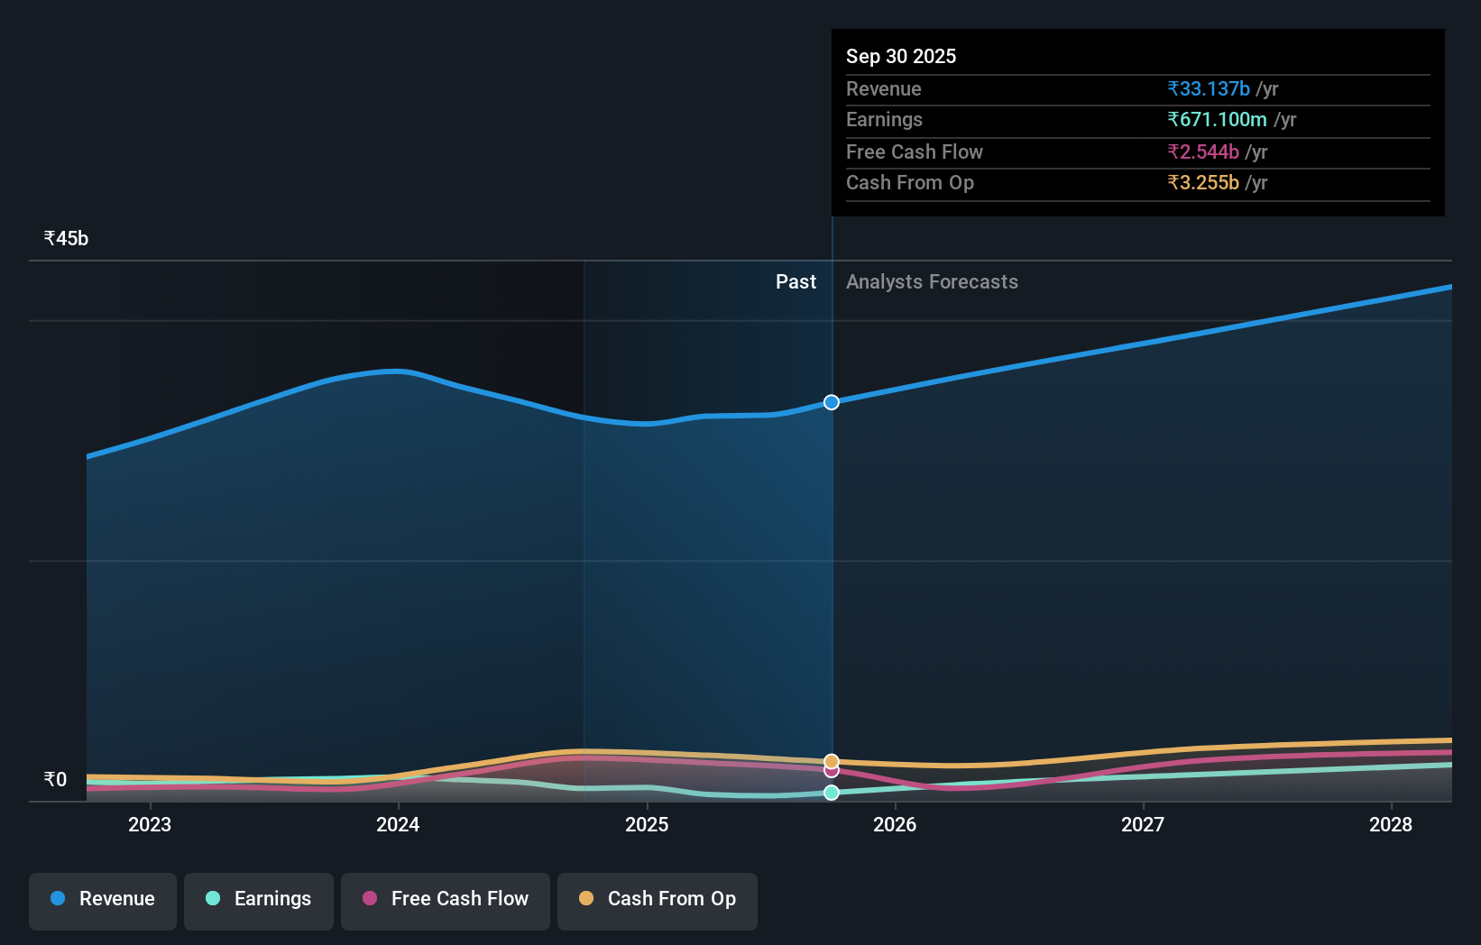Select the Free Cash Flow legend dot

[373, 899]
